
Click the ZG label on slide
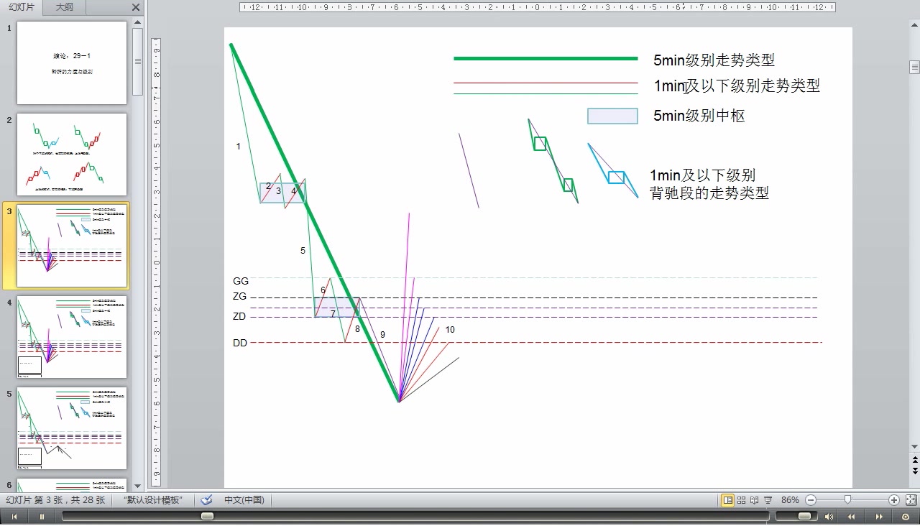(240, 296)
